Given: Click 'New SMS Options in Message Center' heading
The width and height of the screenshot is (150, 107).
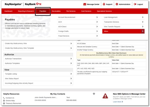Looking at the screenshot, I should (129, 94).
